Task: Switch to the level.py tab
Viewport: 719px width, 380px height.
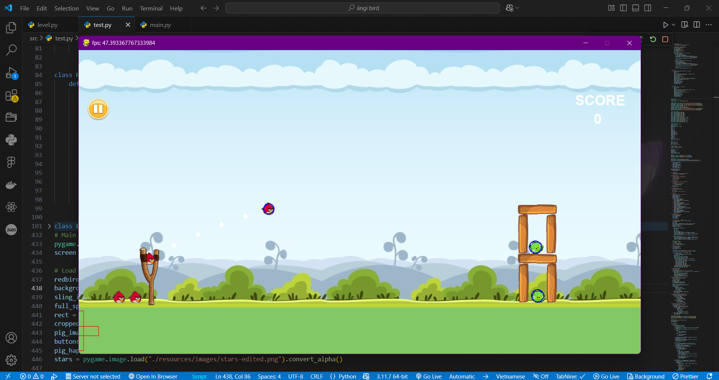Action: pyautogui.click(x=47, y=25)
